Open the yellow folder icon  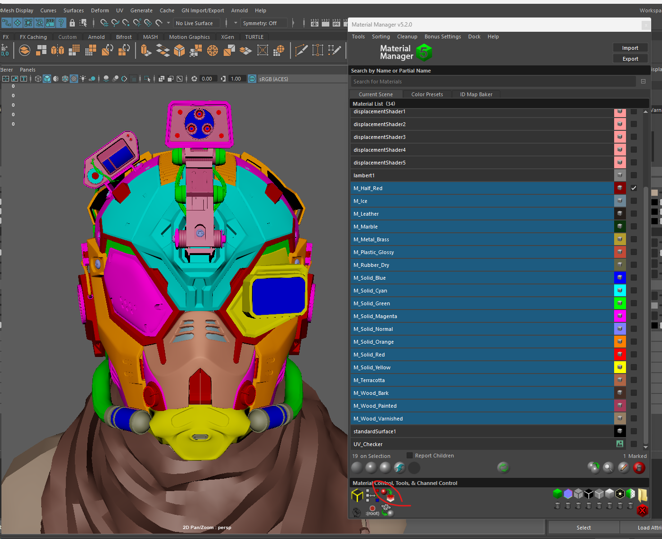(x=643, y=495)
